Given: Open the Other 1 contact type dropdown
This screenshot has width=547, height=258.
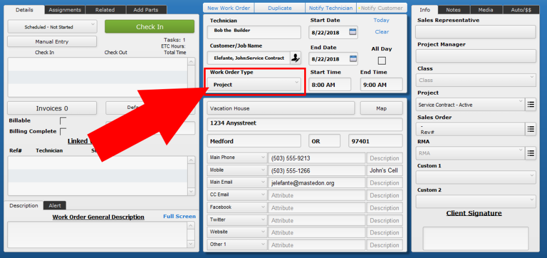Looking at the screenshot, I should [237, 244].
